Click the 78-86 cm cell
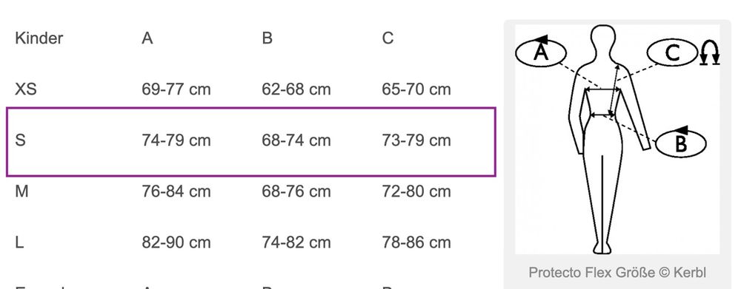Screen dimensions: 741x289 416,242
